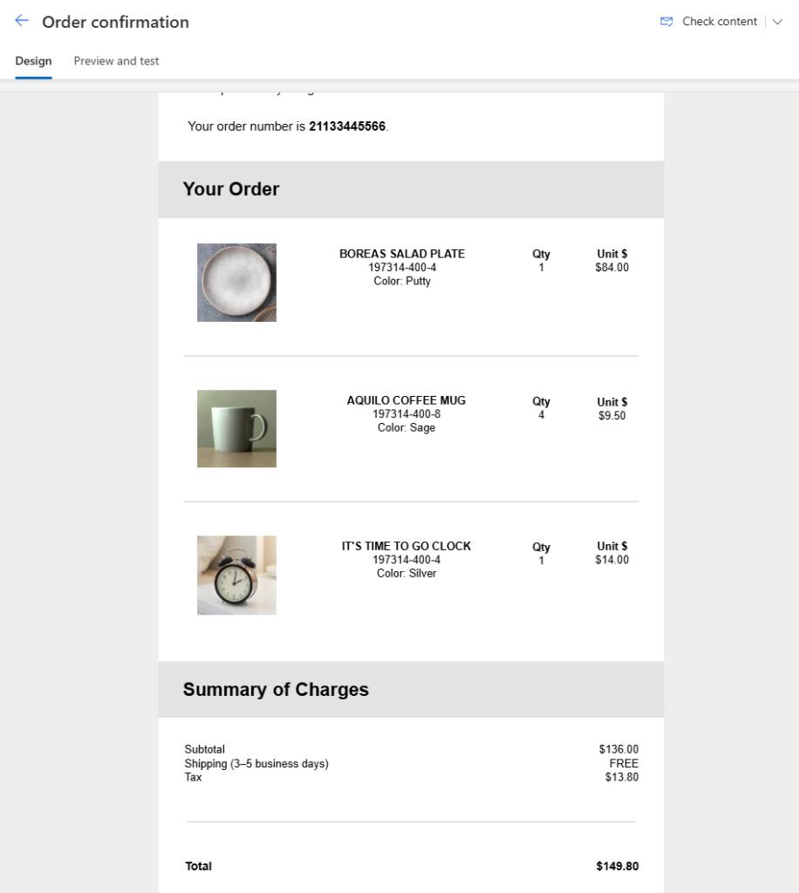
Task: Click the Shipping (3–5 business days) line
Action: point(256,764)
